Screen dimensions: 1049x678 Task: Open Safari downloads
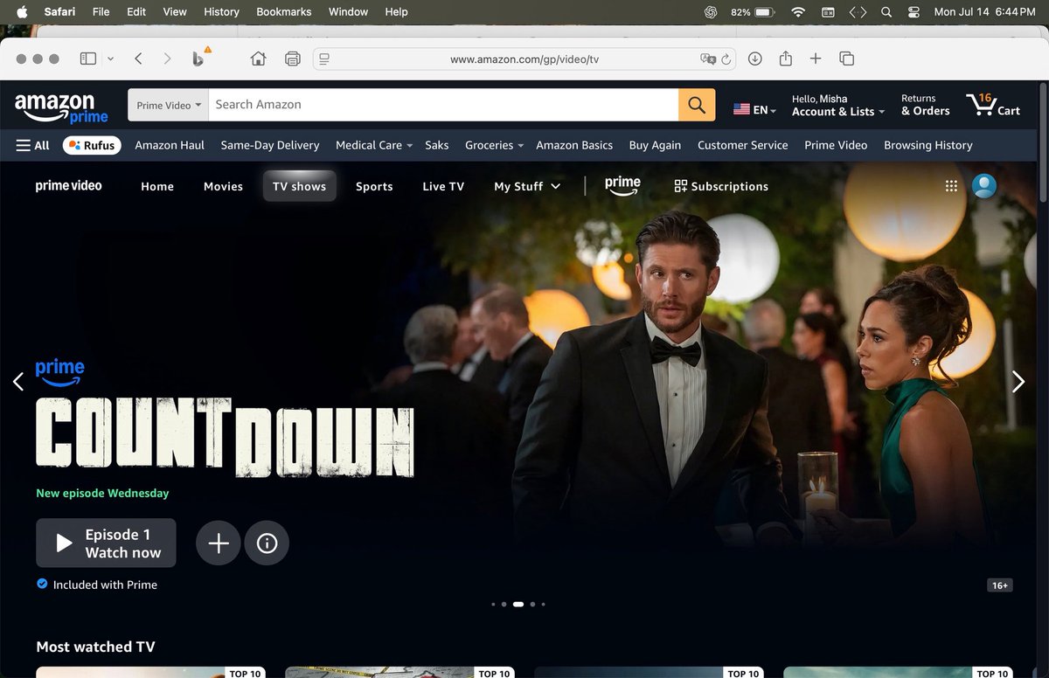tap(755, 59)
